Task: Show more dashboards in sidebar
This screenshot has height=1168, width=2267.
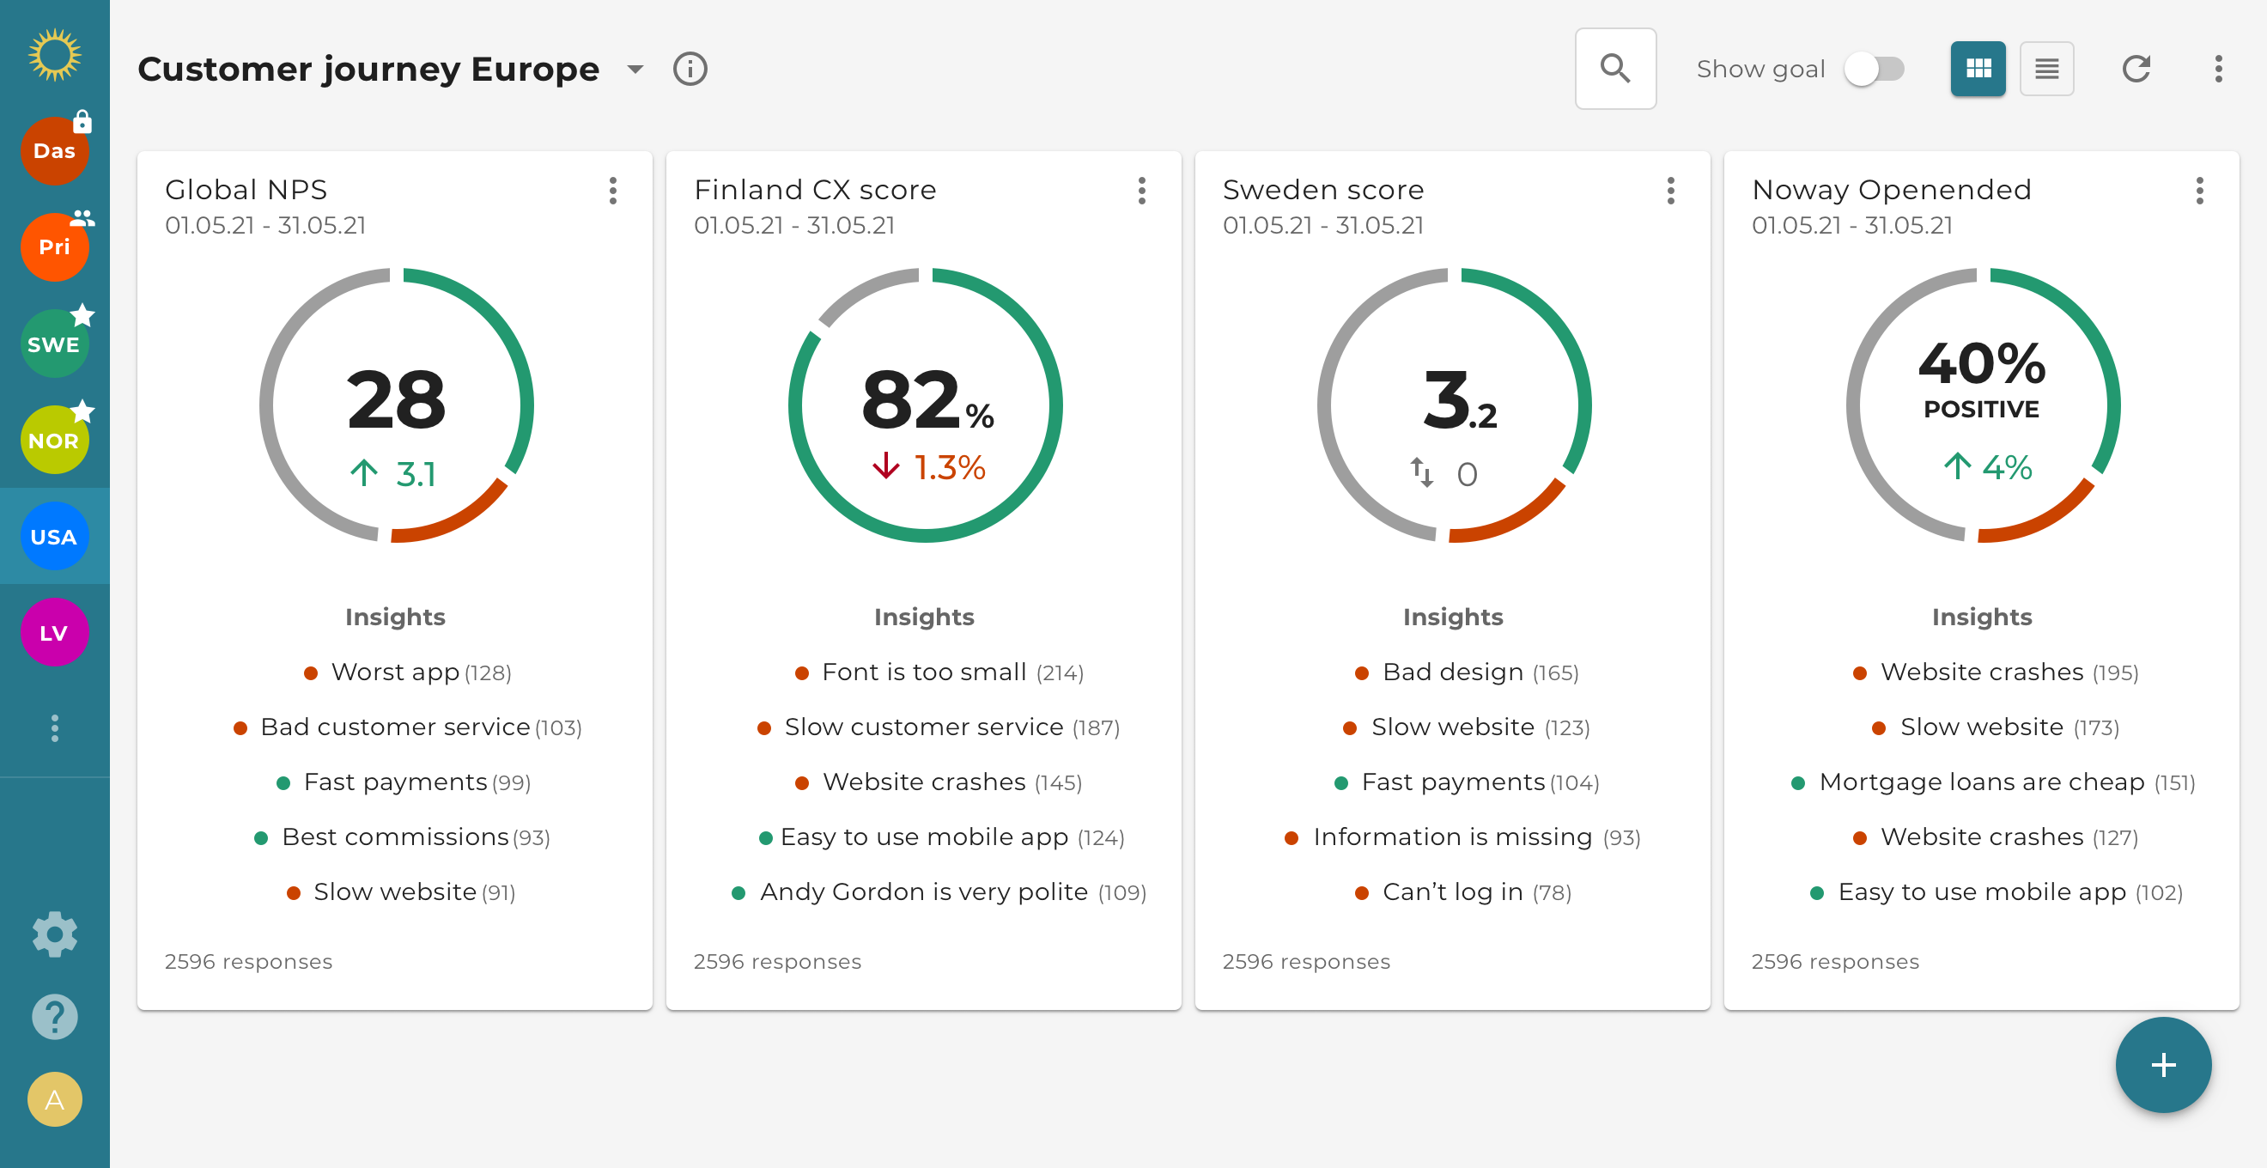Action: (x=55, y=728)
